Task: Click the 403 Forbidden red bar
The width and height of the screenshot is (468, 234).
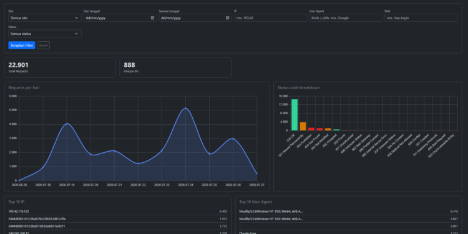Action: pos(311,129)
